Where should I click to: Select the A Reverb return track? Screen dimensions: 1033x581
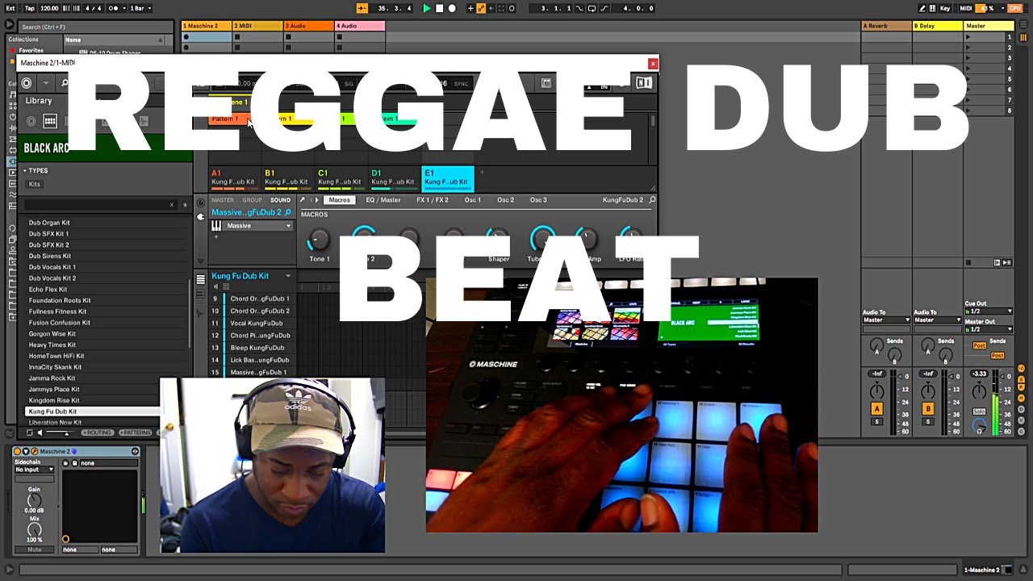(x=886, y=26)
